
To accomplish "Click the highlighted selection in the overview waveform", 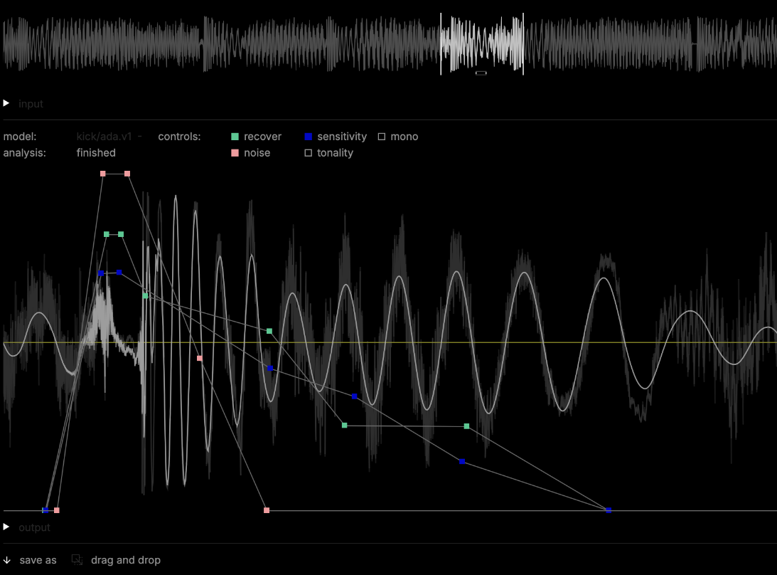I will tap(482, 41).
